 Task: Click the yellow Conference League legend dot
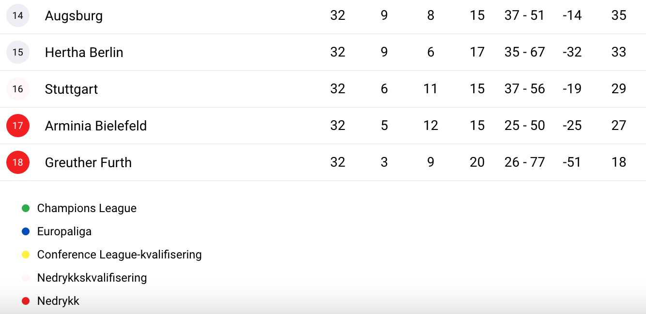click(26, 255)
